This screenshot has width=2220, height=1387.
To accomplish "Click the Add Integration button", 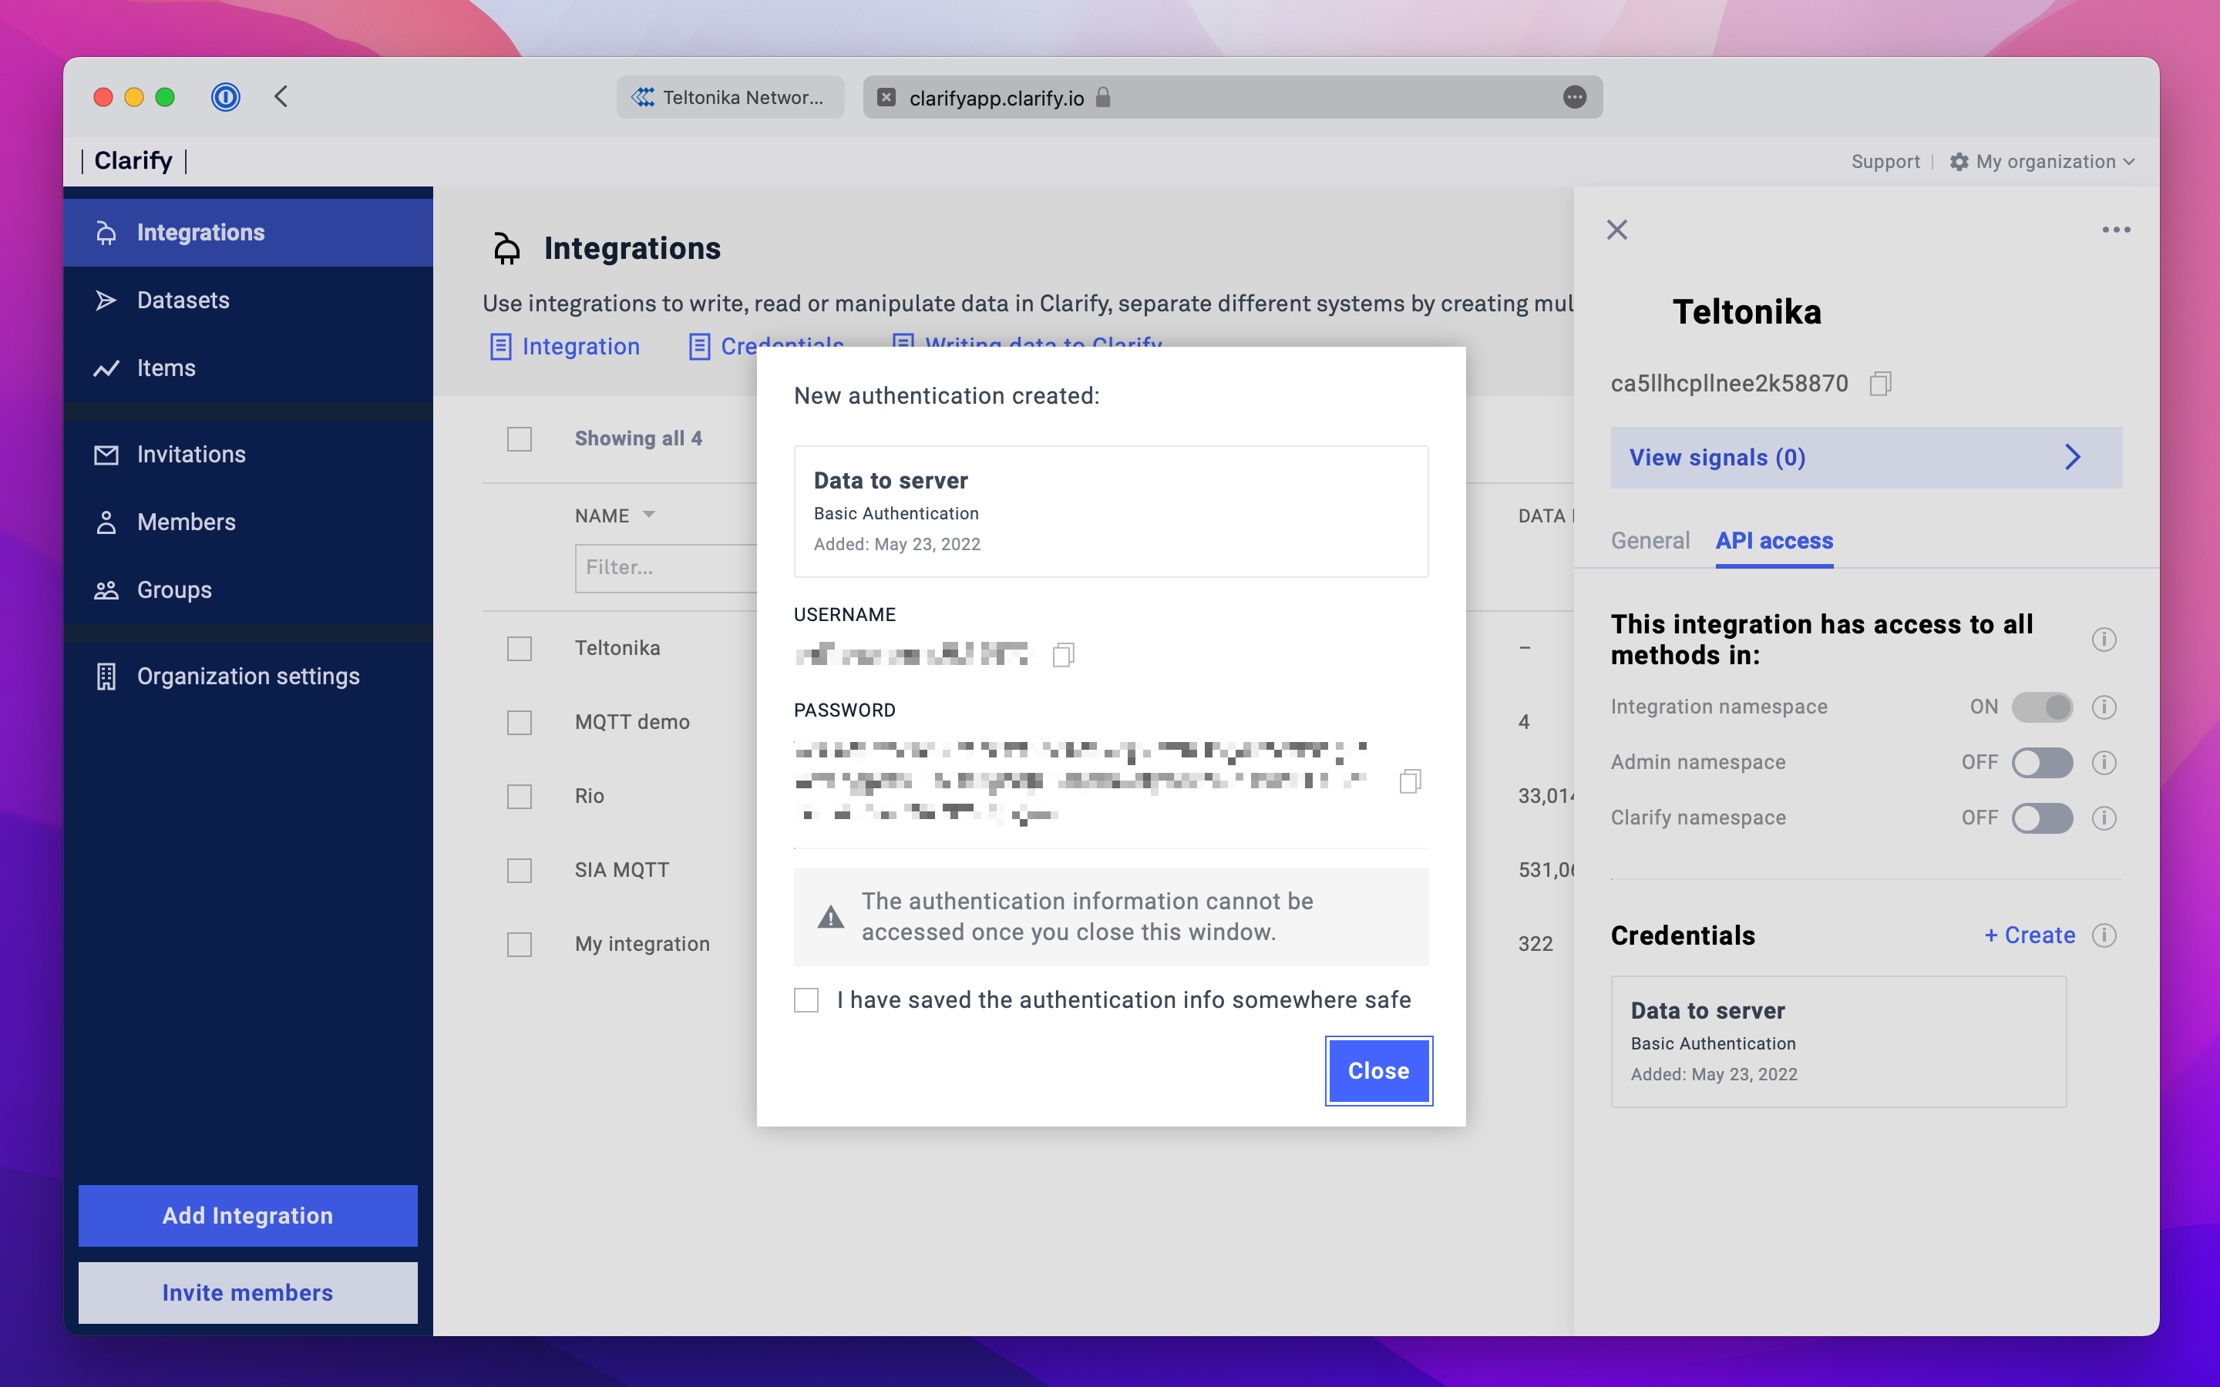I will (x=247, y=1215).
